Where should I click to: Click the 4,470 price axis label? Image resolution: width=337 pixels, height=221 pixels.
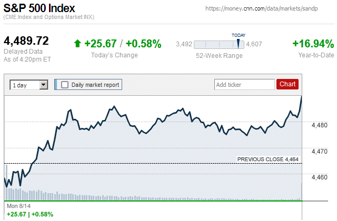click(320, 152)
